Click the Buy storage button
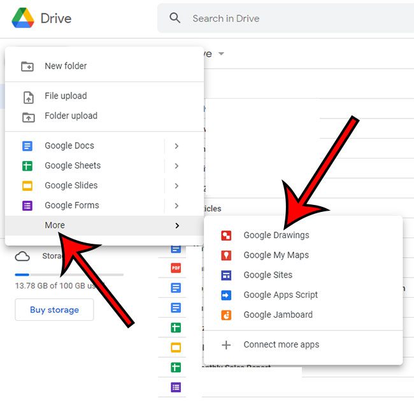 click(54, 310)
